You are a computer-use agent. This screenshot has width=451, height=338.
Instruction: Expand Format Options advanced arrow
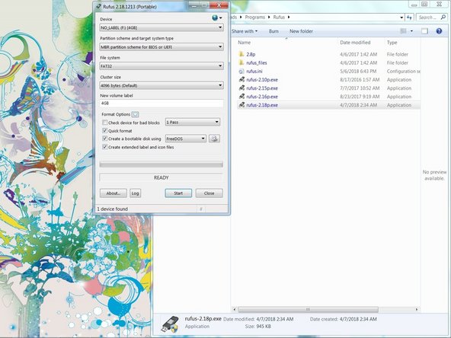pos(135,114)
